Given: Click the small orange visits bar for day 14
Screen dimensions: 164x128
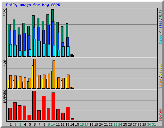Looking at the screenshot, I should (x=73, y=88).
